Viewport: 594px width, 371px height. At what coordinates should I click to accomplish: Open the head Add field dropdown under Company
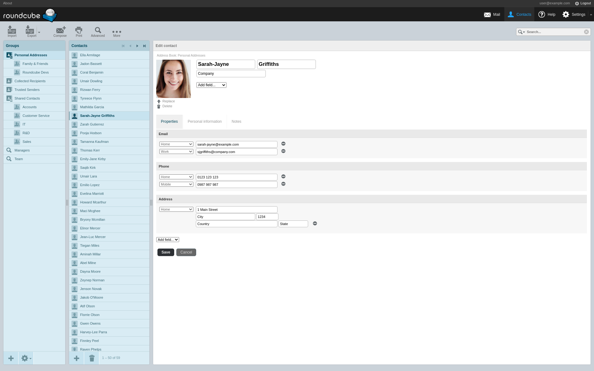tap(211, 85)
